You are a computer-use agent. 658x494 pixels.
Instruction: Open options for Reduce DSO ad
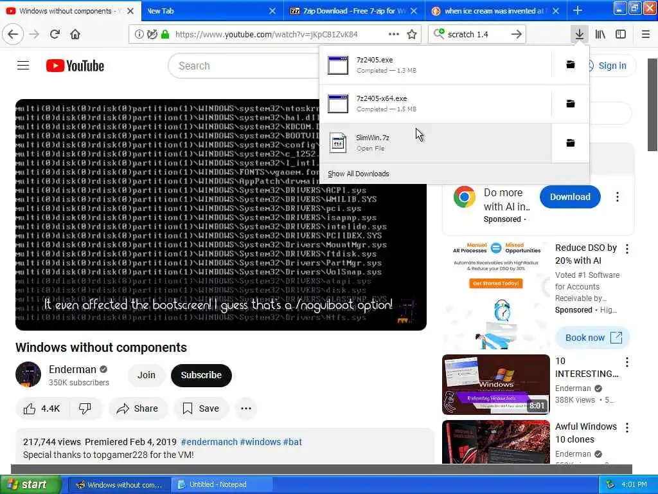coord(627,249)
